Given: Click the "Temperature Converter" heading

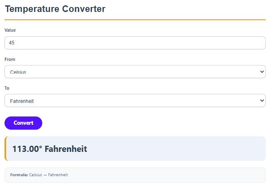Looking at the screenshot, I should [x=55, y=9].
